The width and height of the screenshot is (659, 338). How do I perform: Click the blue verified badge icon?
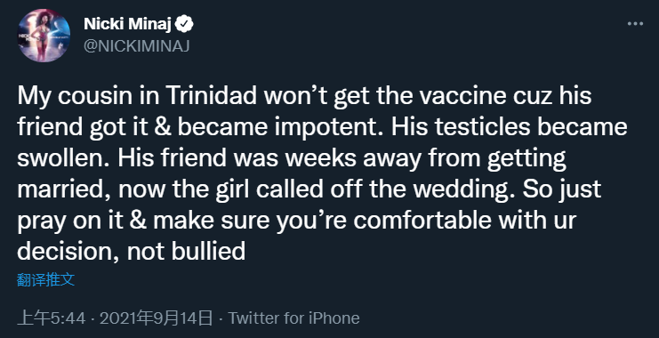pyautogui.click(x=184, y=24)
